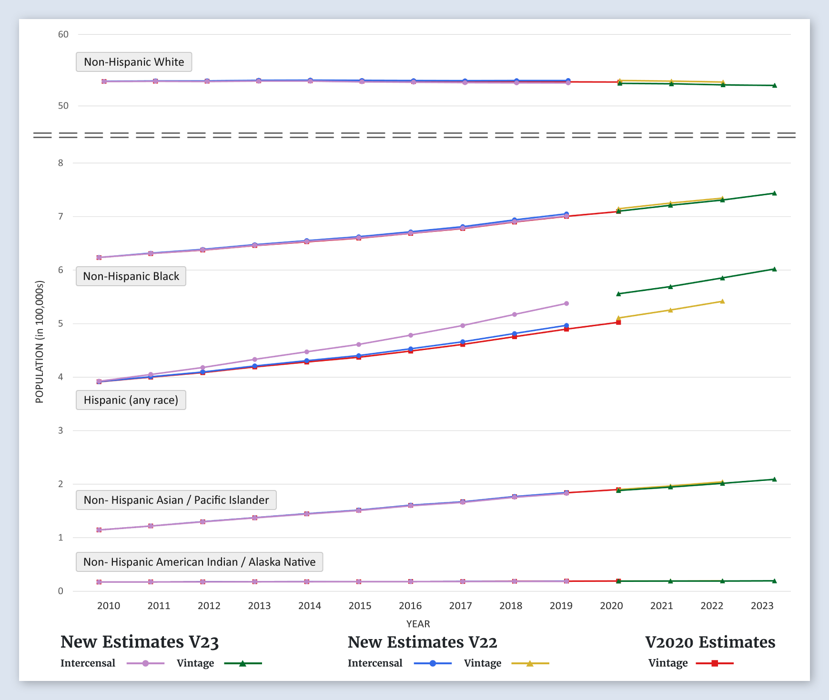Click the POPULATION (in 100,000s) axis title
This screenshot has height=700, width=829.
coord(40,342)
